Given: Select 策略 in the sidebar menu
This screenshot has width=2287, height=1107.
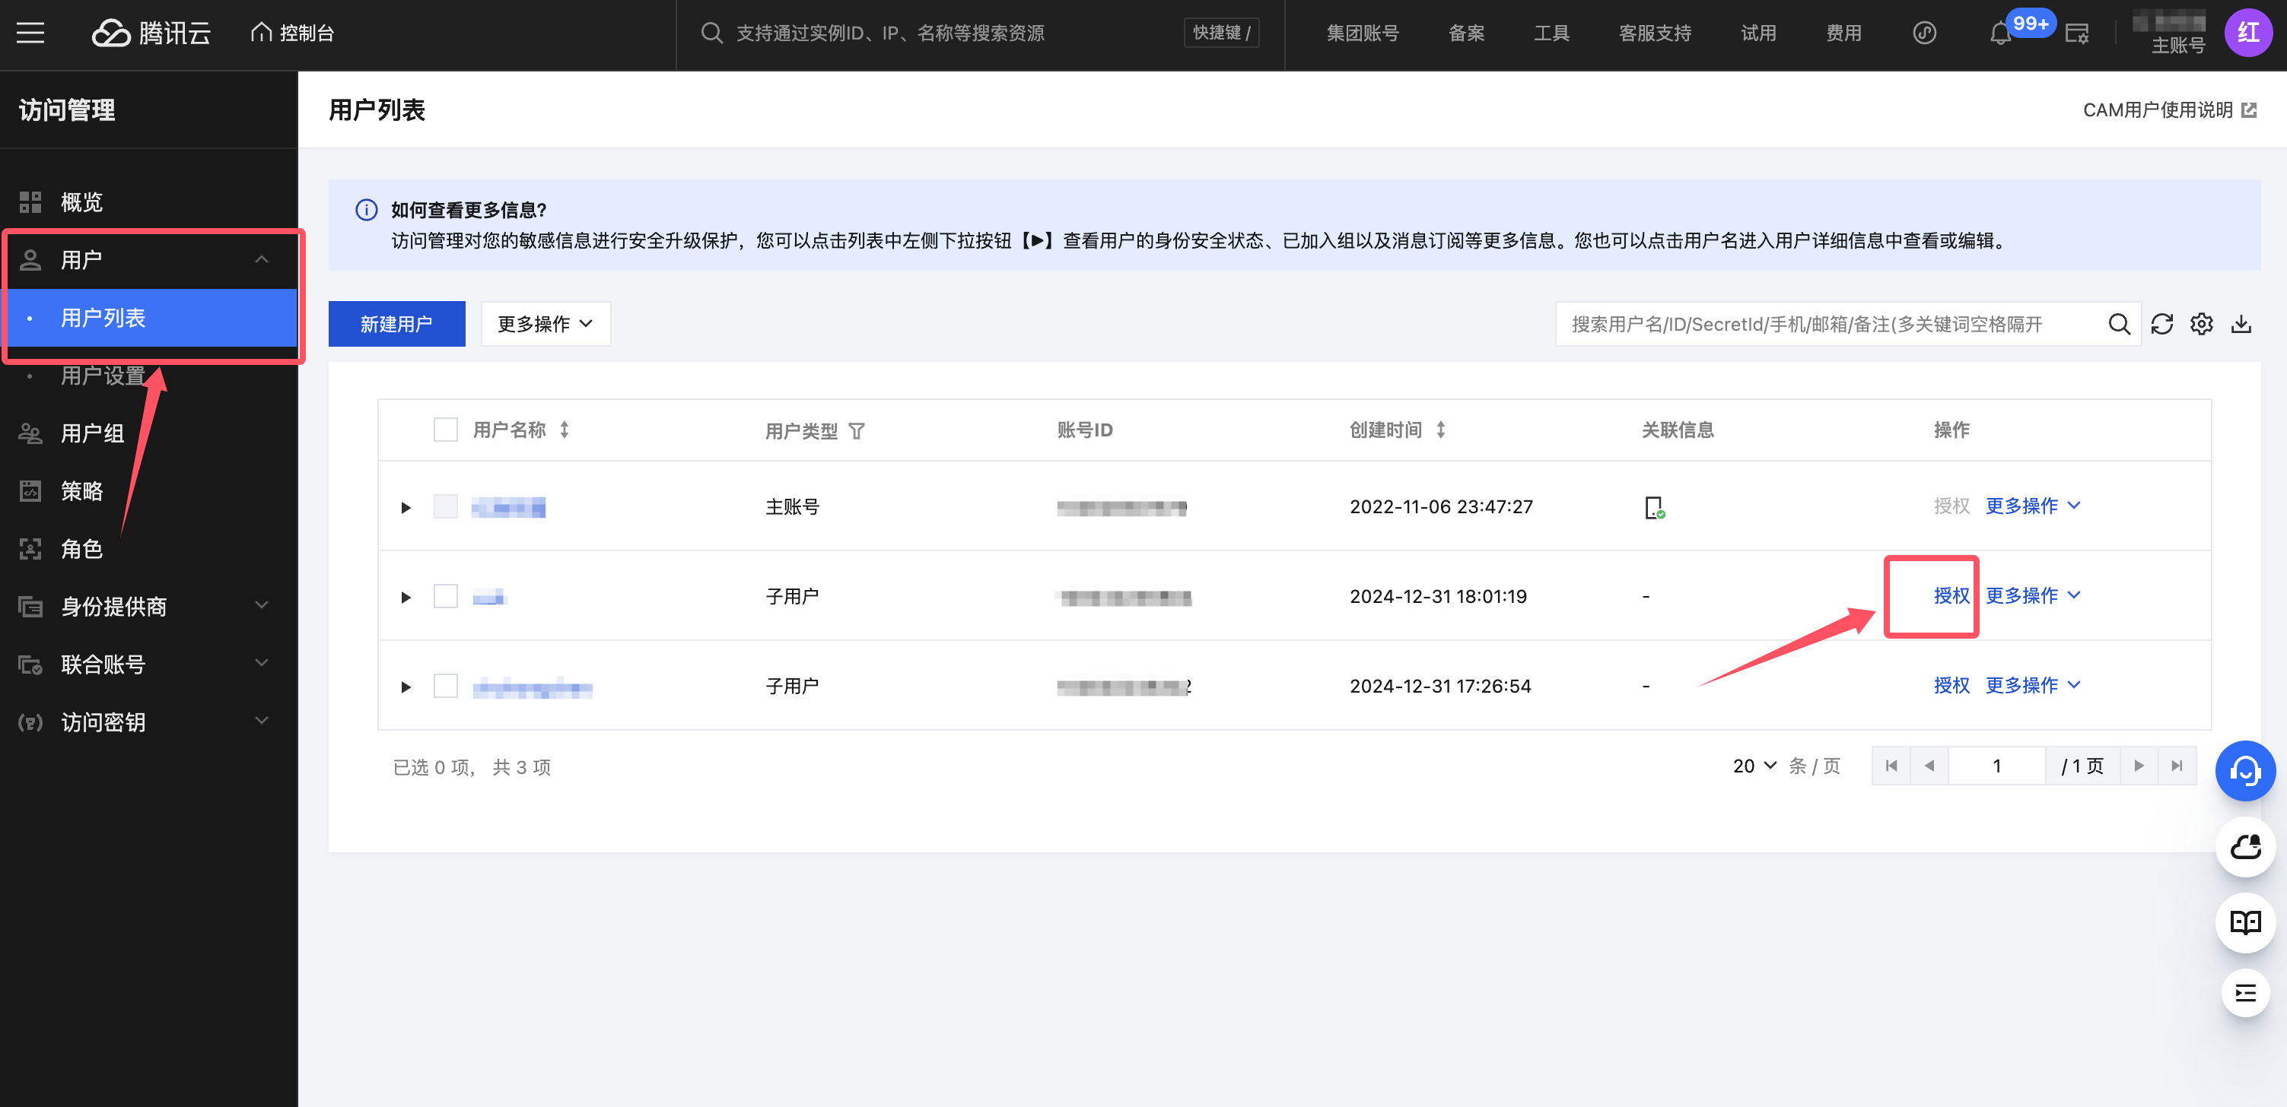Looking at the screenshot, I should point(81,490).
